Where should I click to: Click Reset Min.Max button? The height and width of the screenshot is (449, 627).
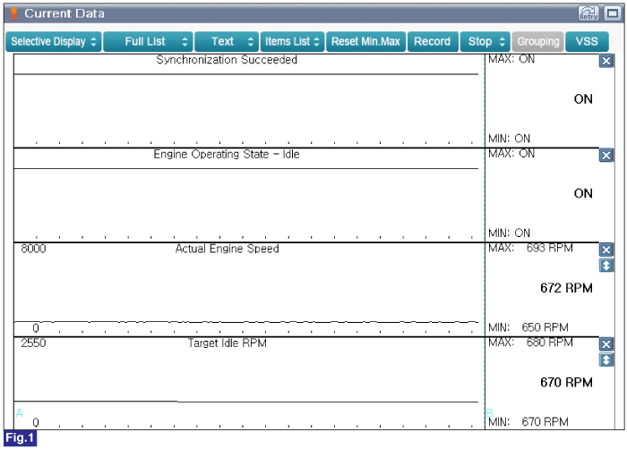pyautogui.click(x=365, y=41)
